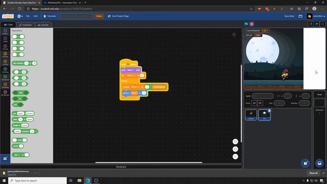Switch to the Sounds tab
Image resolution: width=327 pixels, height=184 pixels.
(43, 25)
